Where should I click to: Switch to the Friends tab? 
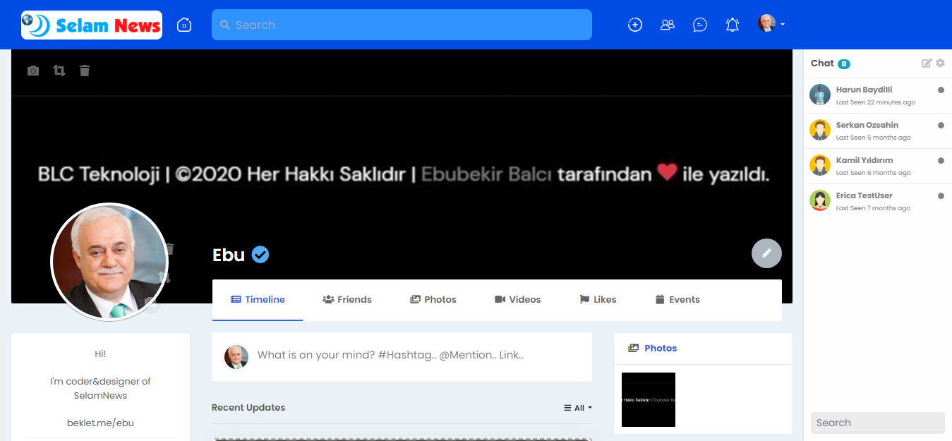(347, 300)
